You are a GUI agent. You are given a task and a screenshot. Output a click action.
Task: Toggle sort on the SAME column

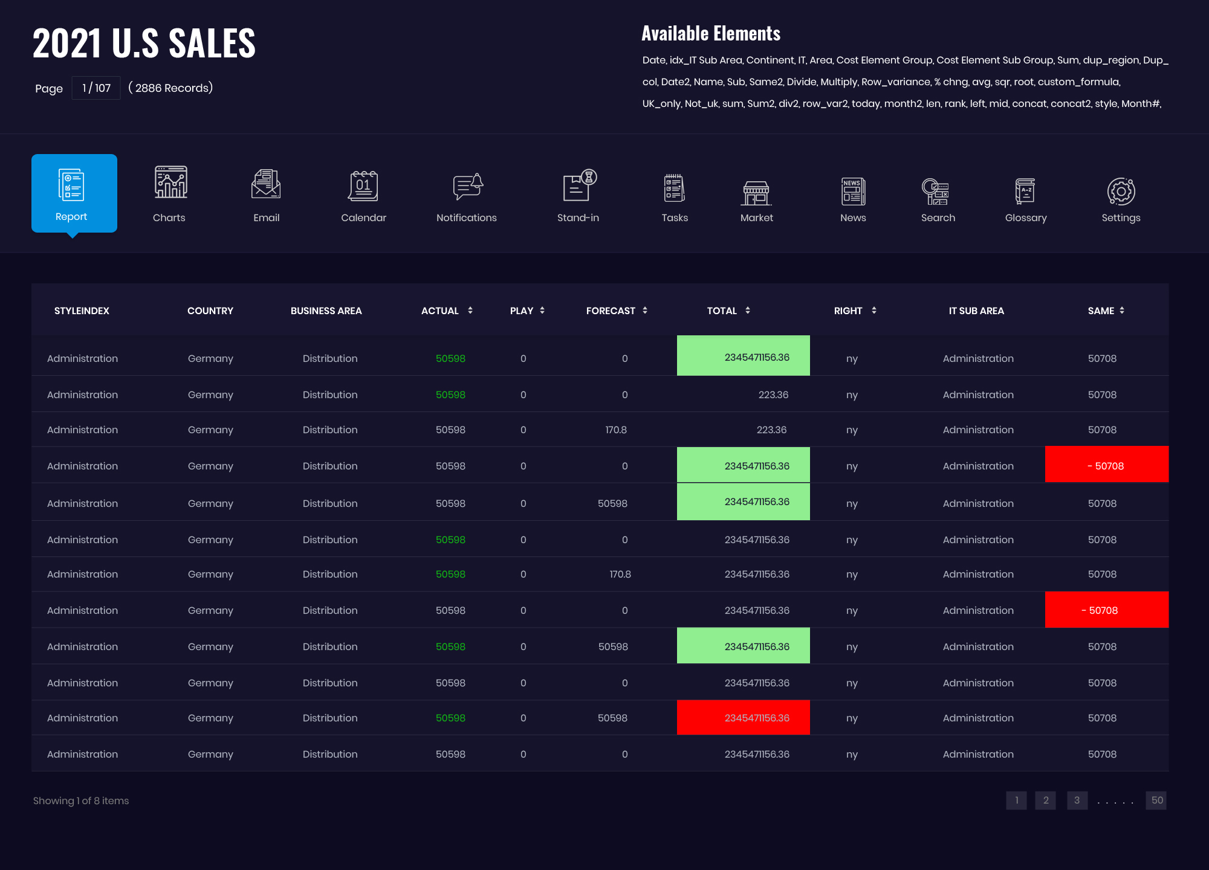1122,311
